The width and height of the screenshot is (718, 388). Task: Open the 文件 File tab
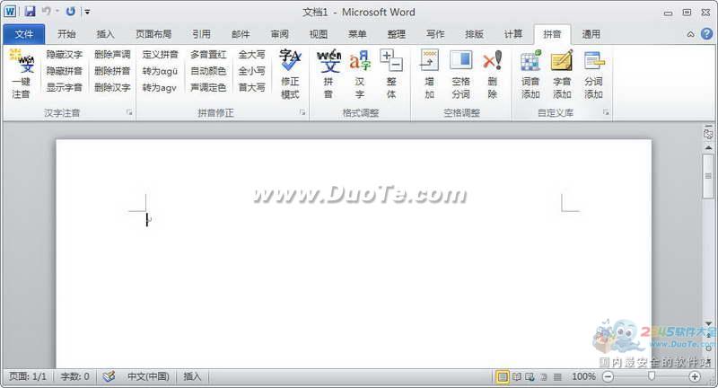24,34
